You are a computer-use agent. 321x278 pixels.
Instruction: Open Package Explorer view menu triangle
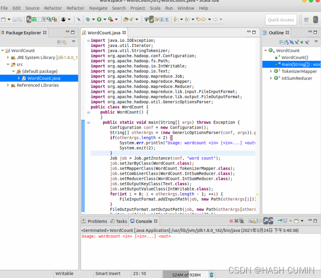[x=73, y=42]
